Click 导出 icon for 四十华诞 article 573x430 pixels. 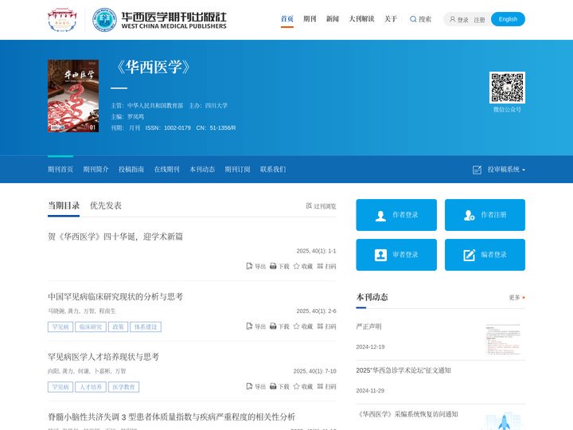pyautogui.click(x=249, y=266)
